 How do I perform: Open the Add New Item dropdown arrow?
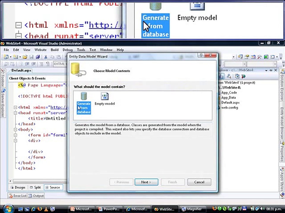[20, 57]
